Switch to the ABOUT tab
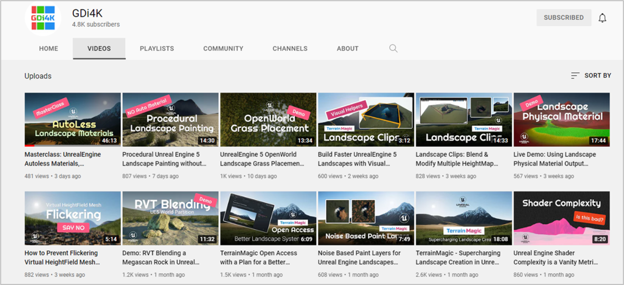Image resolution: width=624 pixels, height=285 pixels. [347, 49]
